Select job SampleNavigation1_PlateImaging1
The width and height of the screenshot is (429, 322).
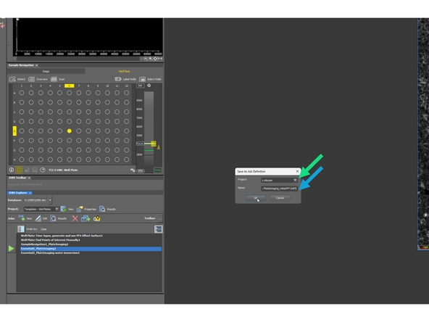click(45, 244)
